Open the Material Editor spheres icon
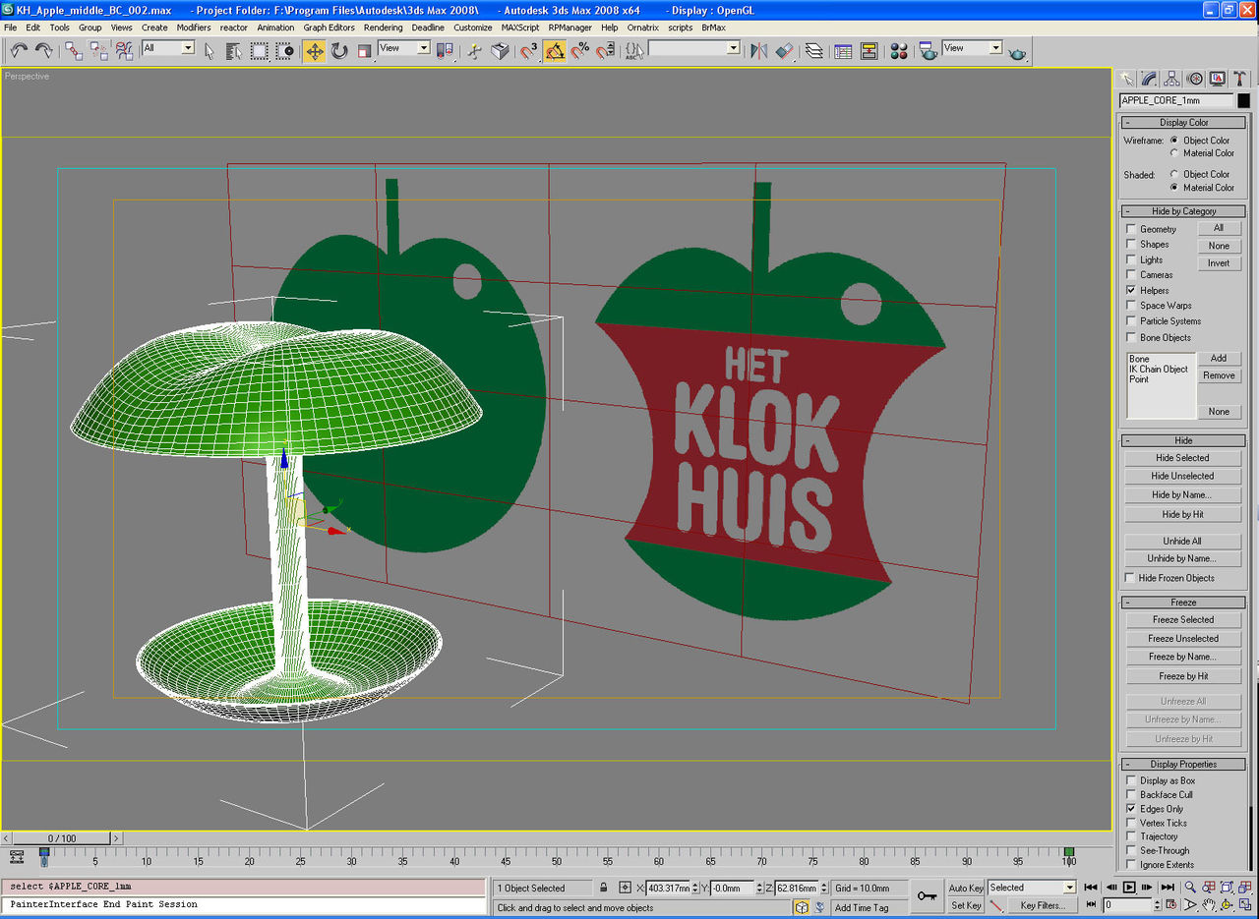1259x919 pixels. click(x=899, y=51)
